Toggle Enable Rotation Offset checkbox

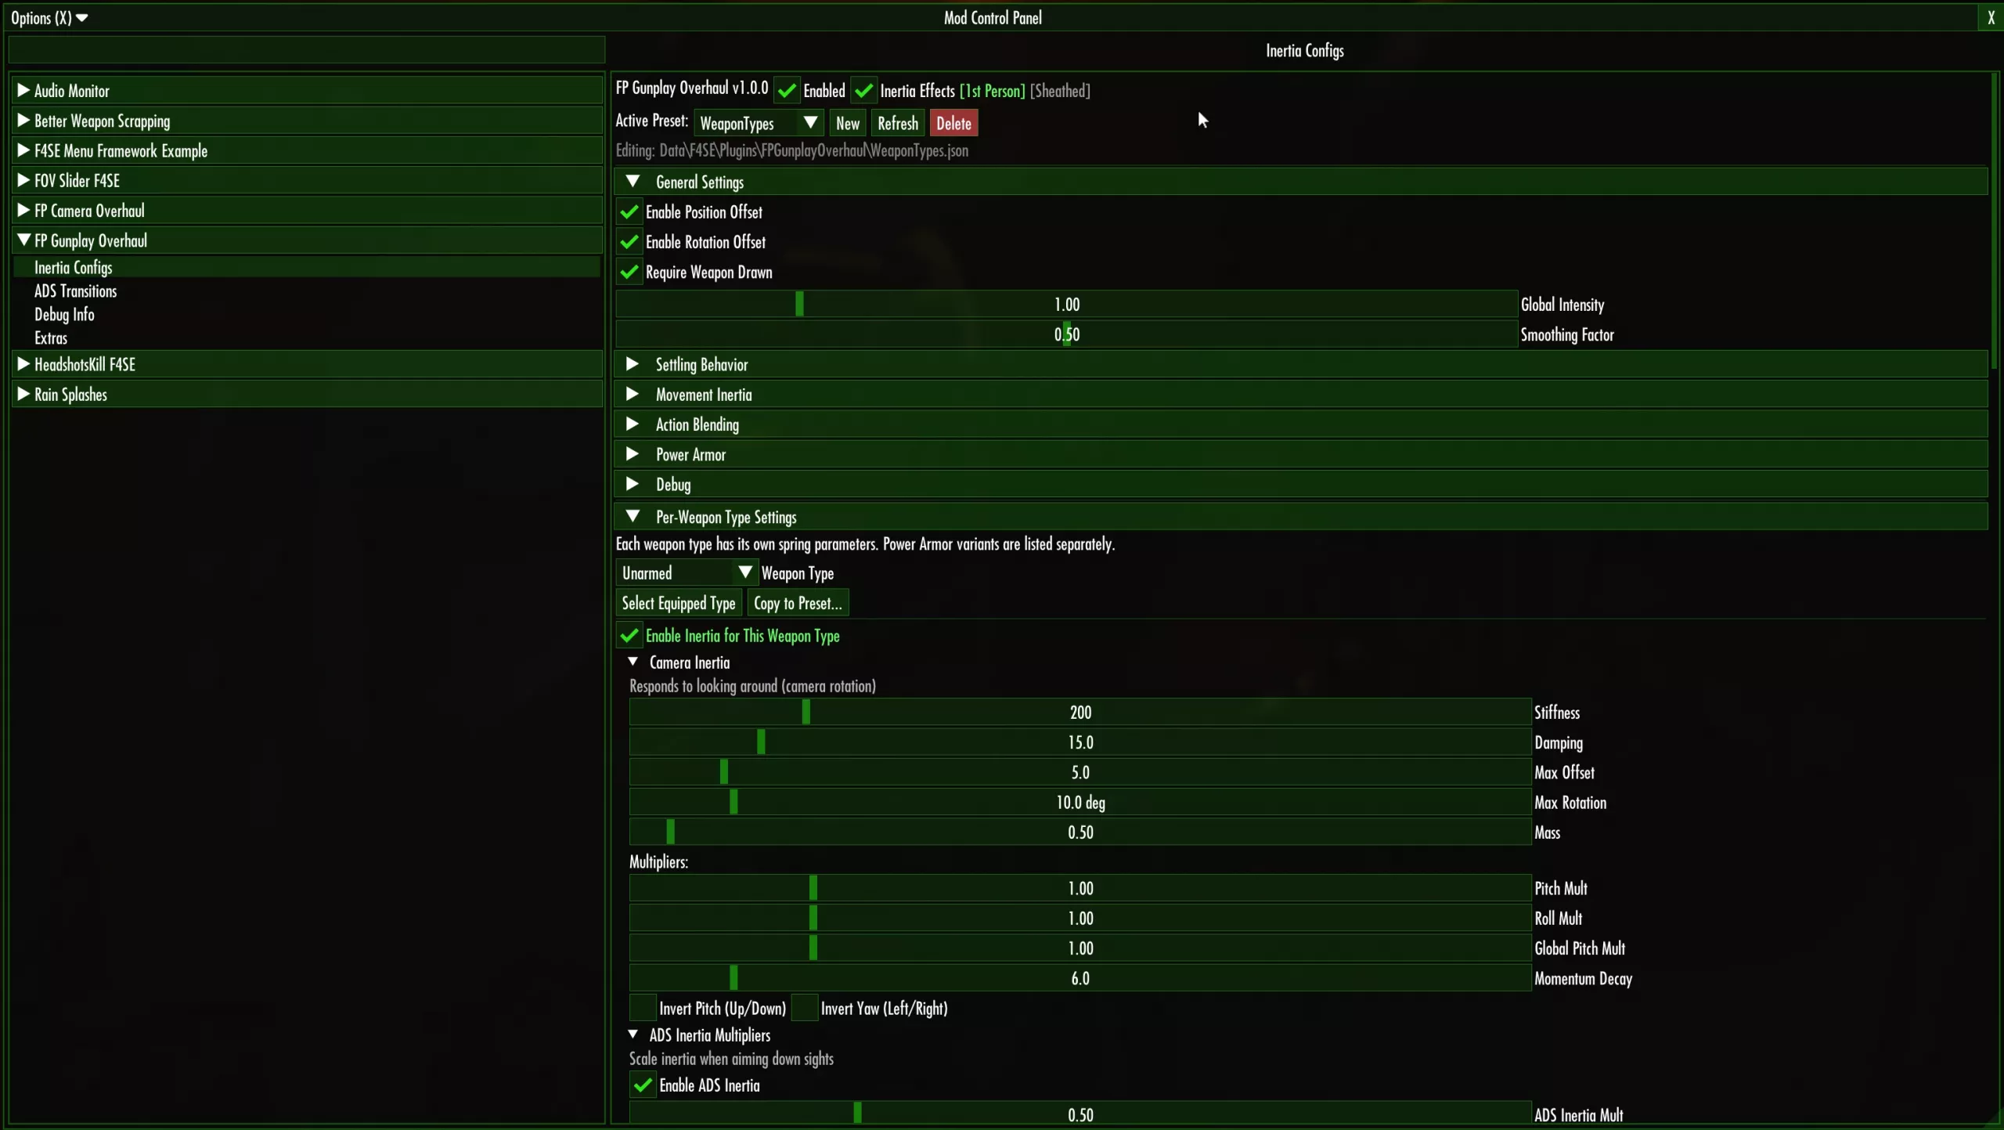click(629, 242)
